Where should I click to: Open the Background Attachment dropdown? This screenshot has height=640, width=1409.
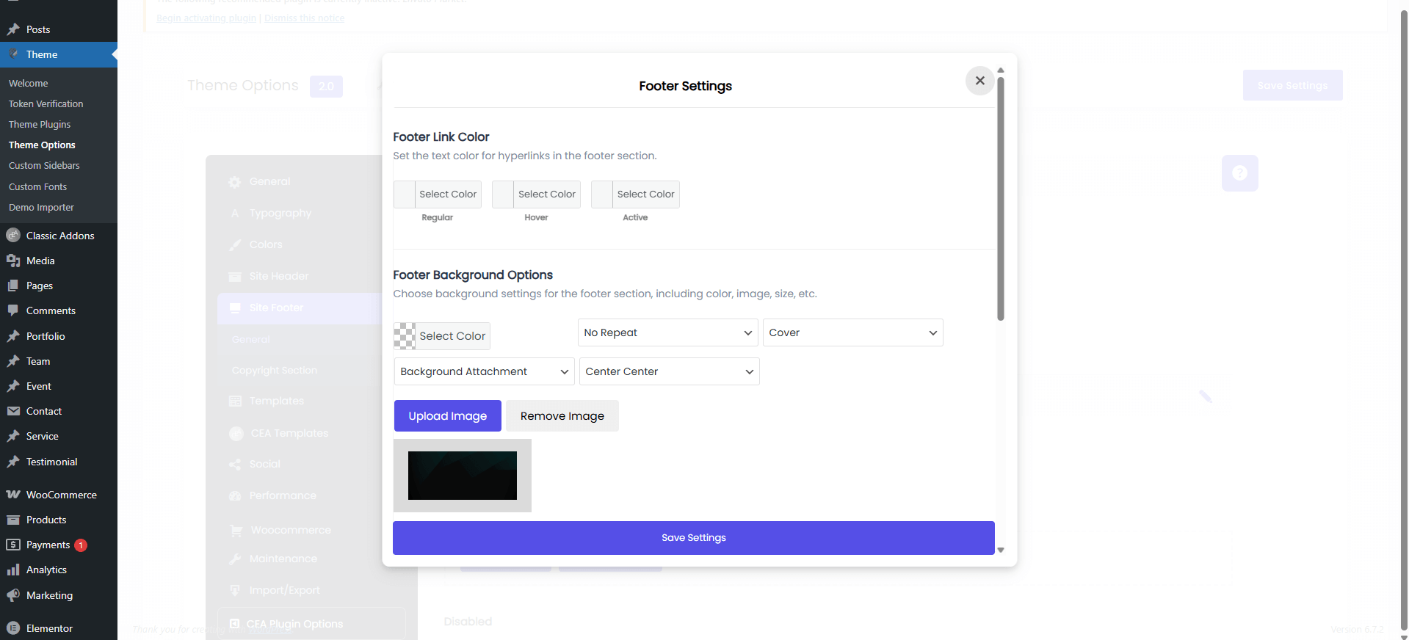484,371
